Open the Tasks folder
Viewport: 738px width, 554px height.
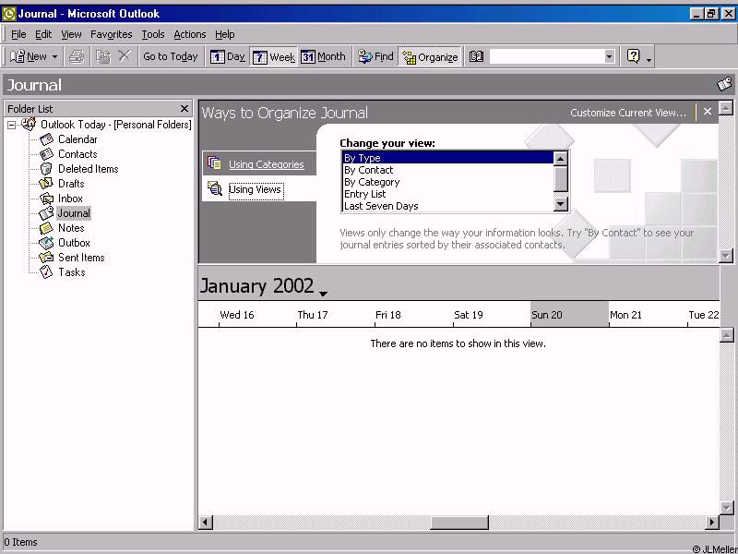tap(72, 272)
